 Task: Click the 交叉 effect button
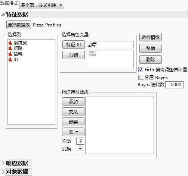coord(73,112)
